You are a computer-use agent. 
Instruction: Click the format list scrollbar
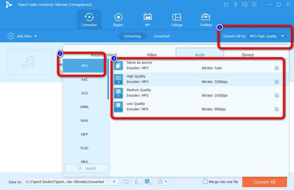(x=108, y=79)
